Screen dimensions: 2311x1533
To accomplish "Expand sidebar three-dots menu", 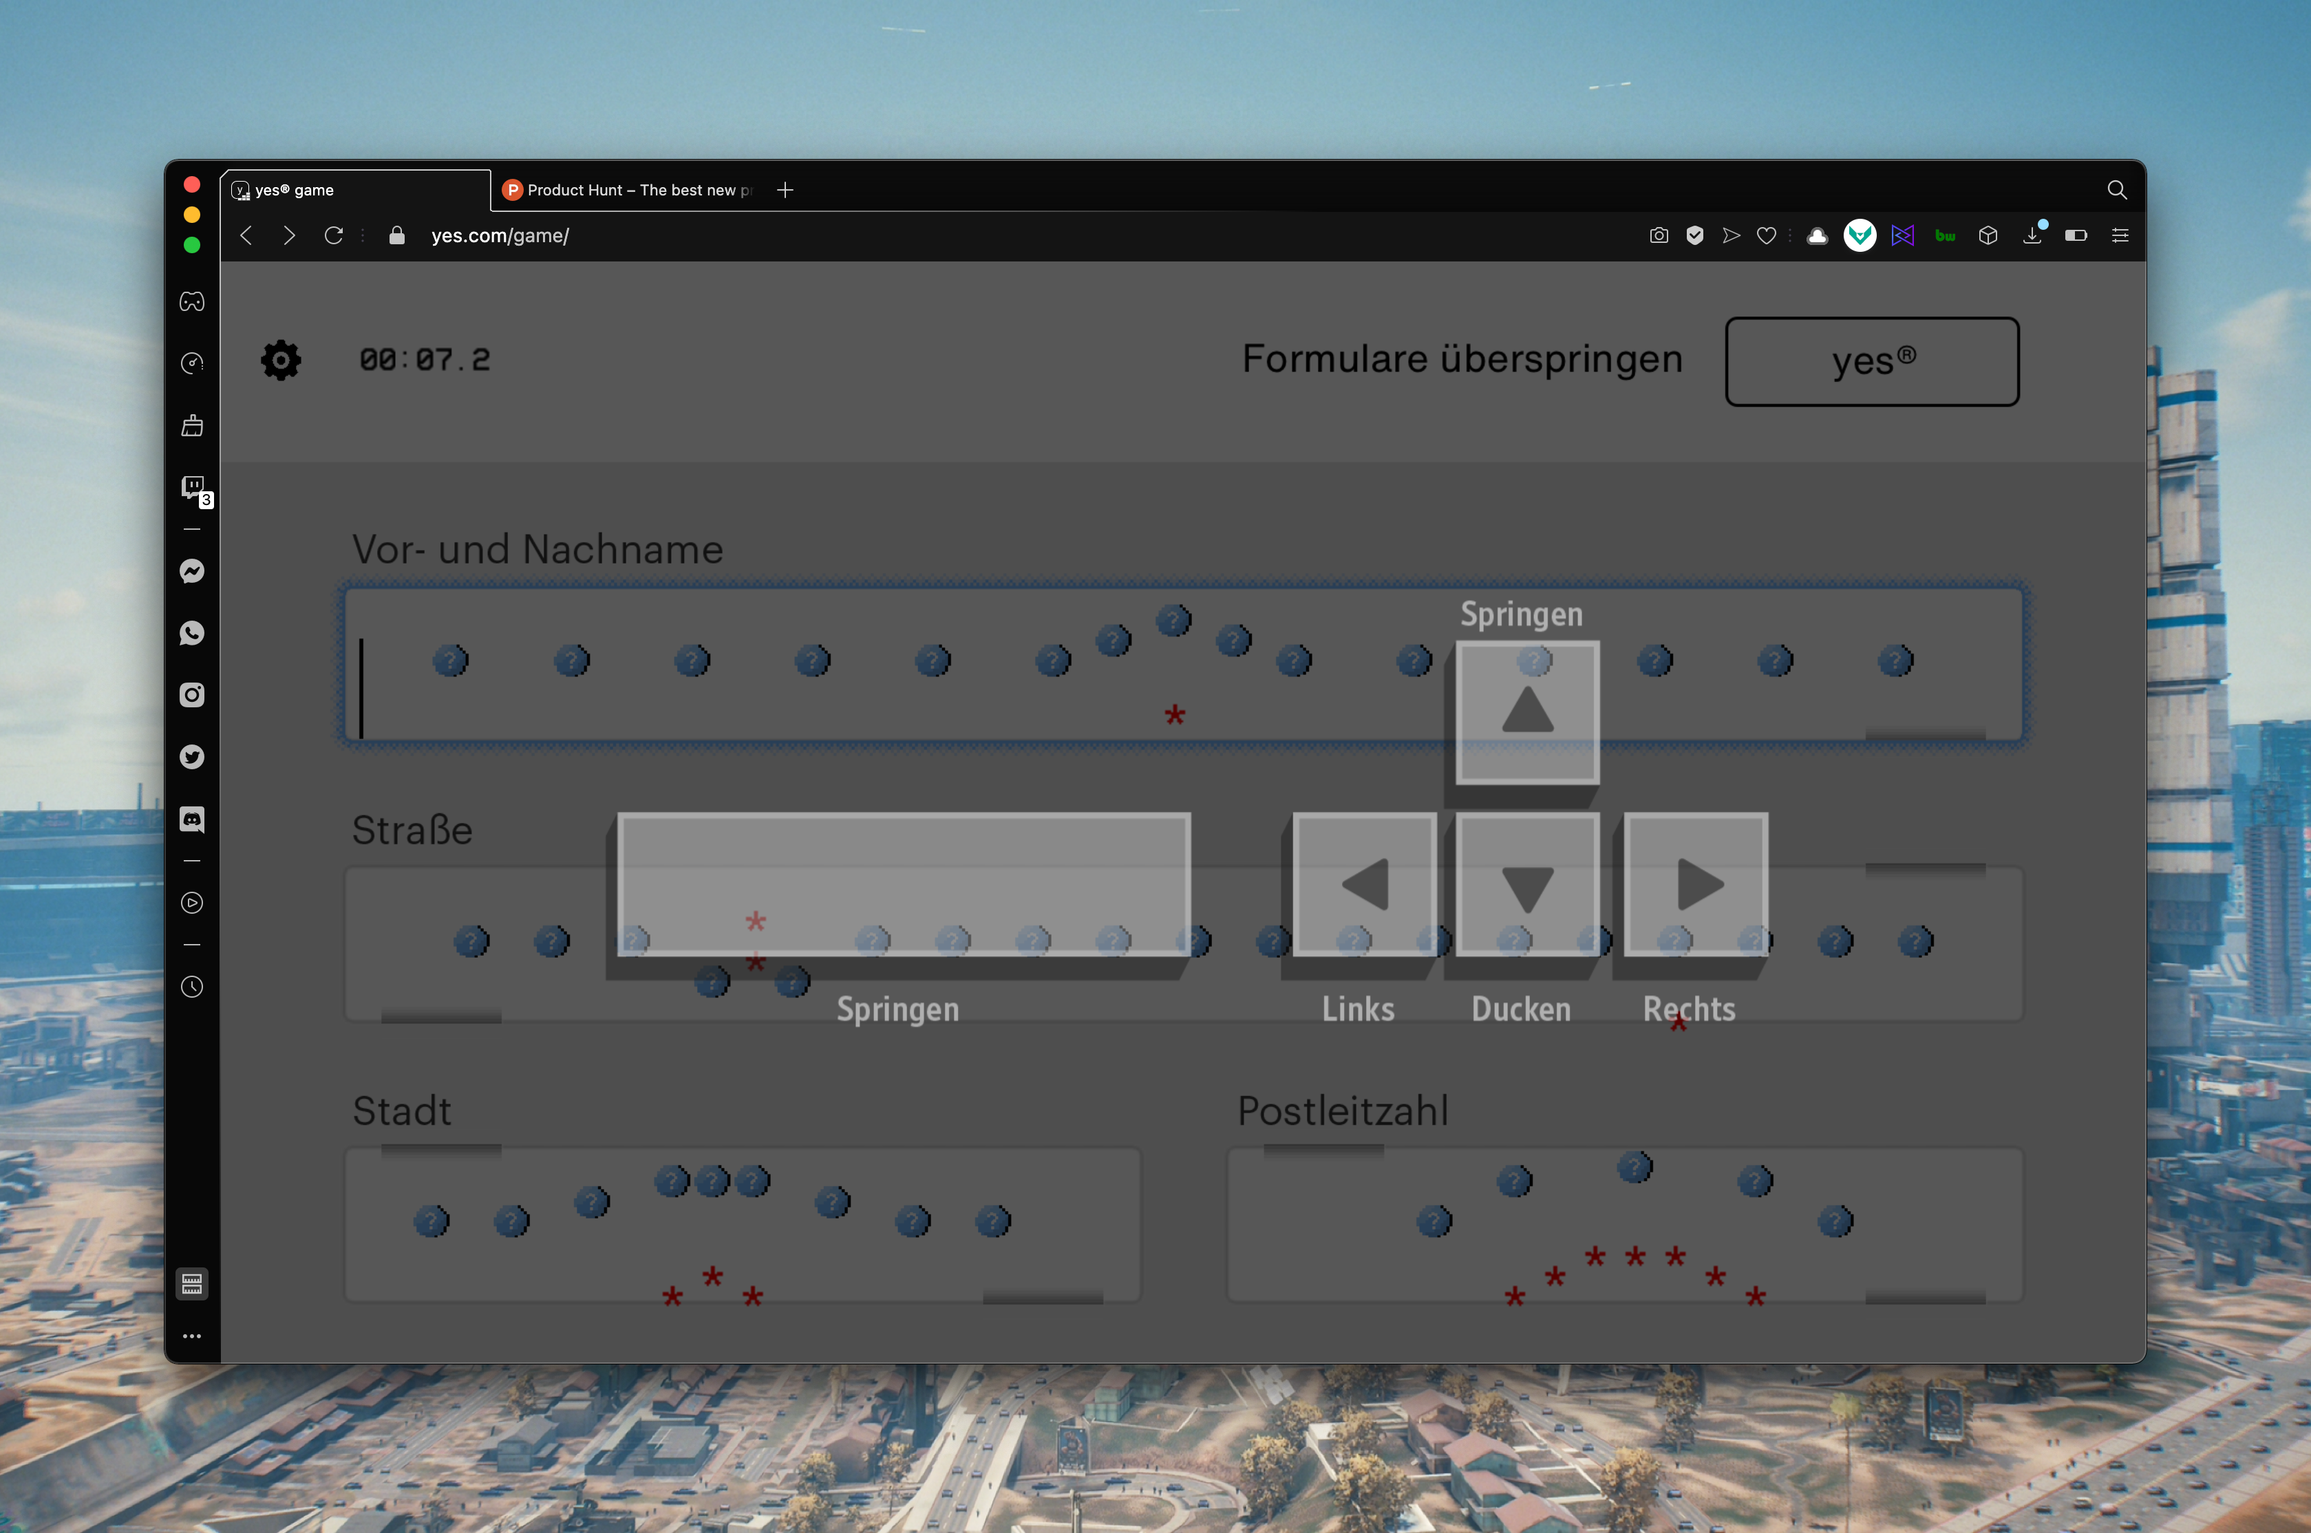I will point(191,1336).
